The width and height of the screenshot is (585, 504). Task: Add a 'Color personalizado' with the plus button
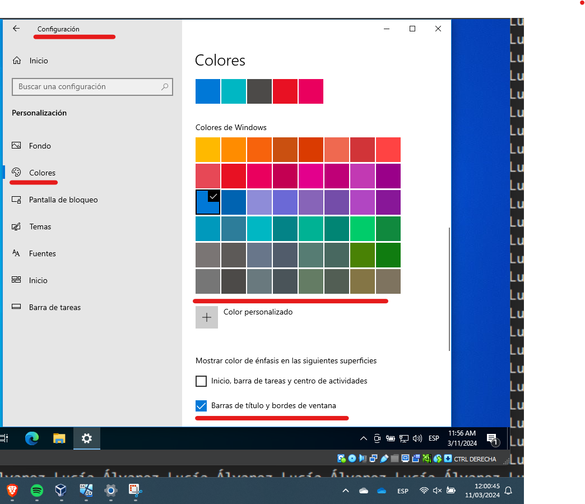(x=206, y=317)
